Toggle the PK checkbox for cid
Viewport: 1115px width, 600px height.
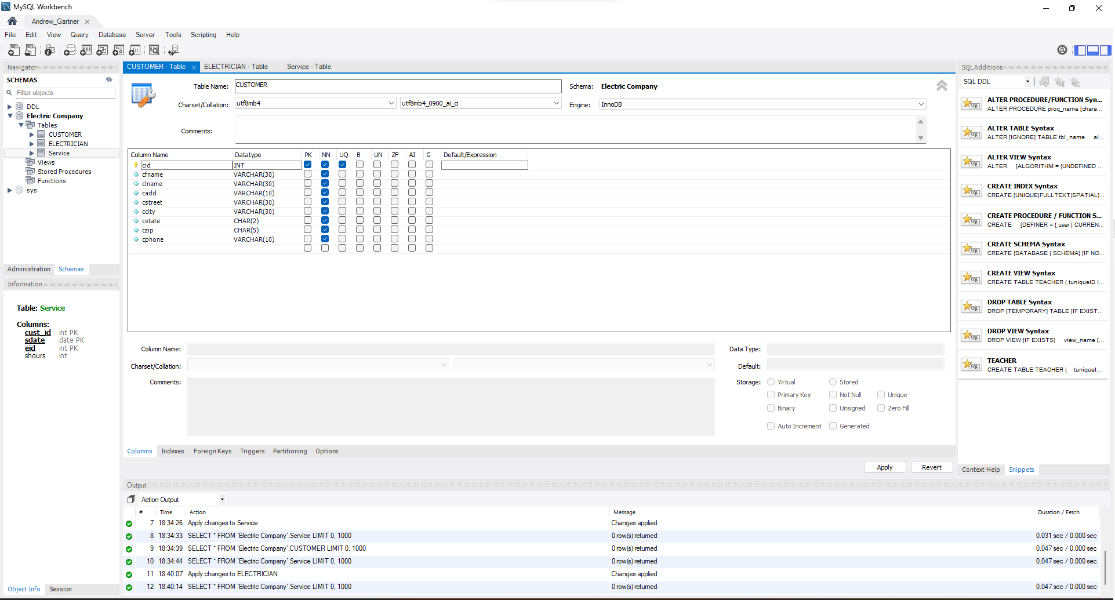point(308,165)
